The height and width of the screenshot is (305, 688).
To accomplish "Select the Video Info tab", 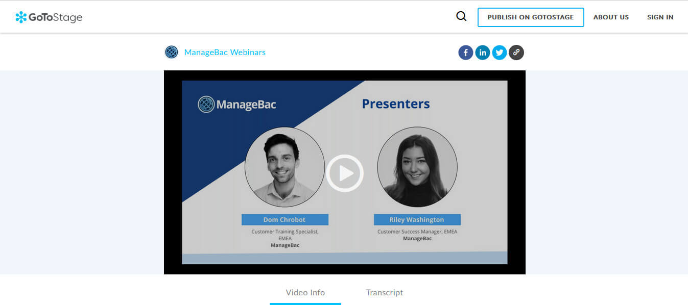I will click(x=305, y=293).
